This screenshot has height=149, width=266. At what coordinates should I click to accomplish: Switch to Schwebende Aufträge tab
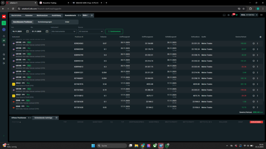[43, 118]
